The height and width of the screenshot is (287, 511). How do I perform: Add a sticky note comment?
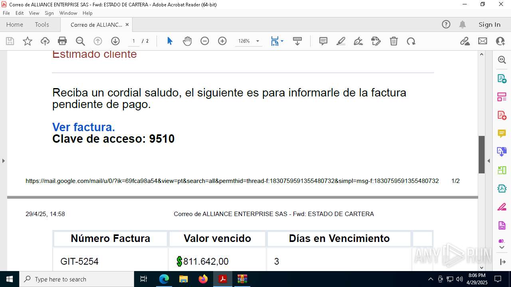click(323, 41)
